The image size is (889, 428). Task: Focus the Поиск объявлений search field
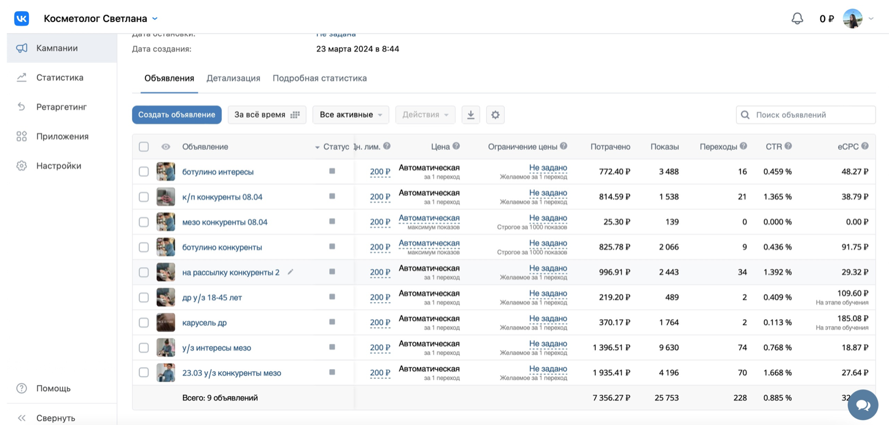(x=806, y=115)
